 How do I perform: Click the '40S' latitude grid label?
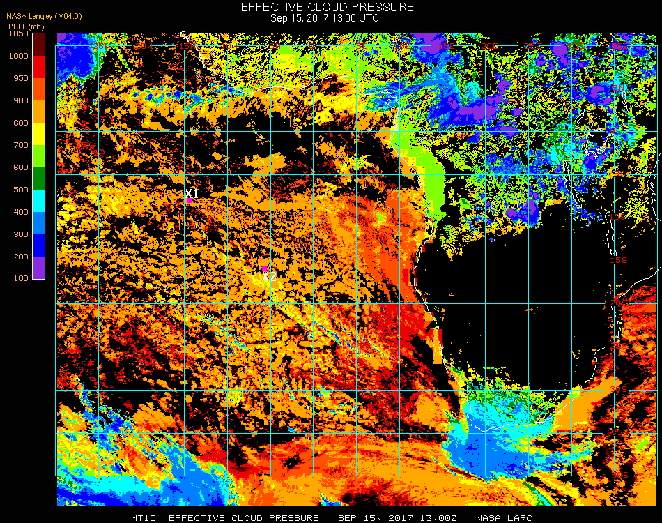click(621, 476)
